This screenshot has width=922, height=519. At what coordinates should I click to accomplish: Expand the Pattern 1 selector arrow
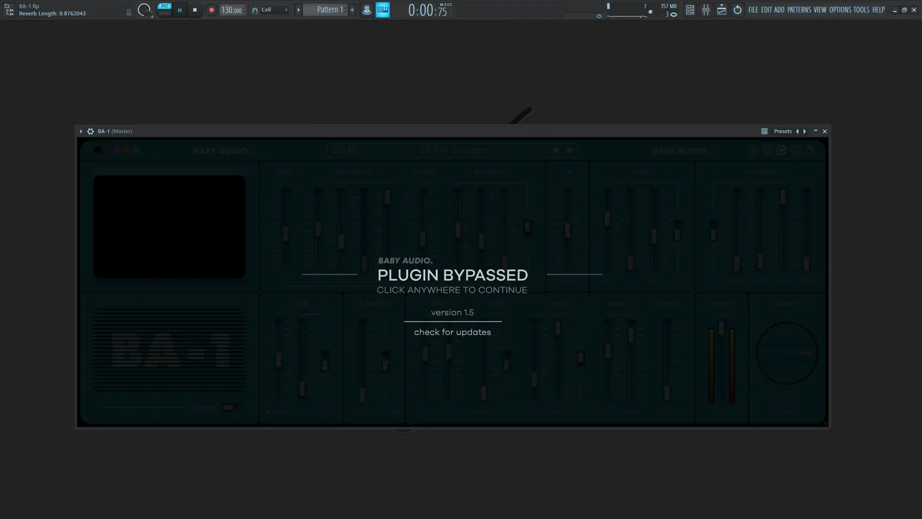point(298,10)
